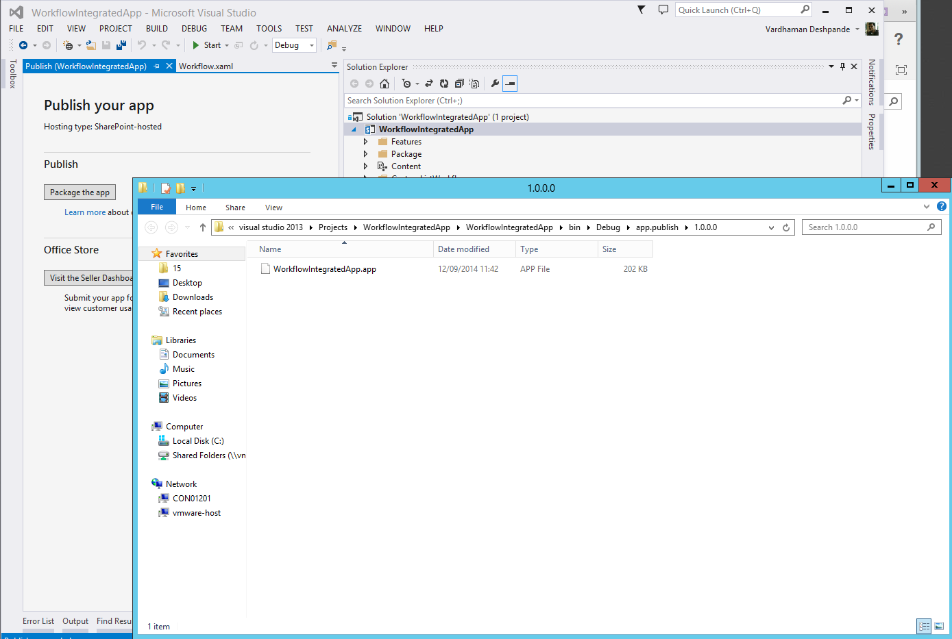Image resolution: width=952 pixels, height=639 pixels.
Task: Click the Home icon in Solution Explorer
Action: coord(385,84)
